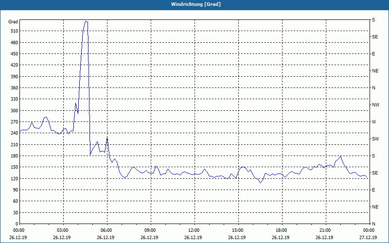Click the Grad axis unit label
389x243 pixels.
pyautogui.click(x=13, y=22)
